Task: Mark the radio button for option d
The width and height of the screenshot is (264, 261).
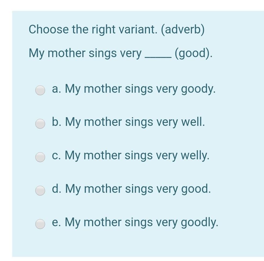Action: [x=40, y=191]
